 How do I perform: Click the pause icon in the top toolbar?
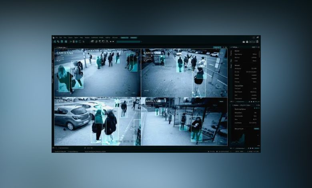coord(74,42)
